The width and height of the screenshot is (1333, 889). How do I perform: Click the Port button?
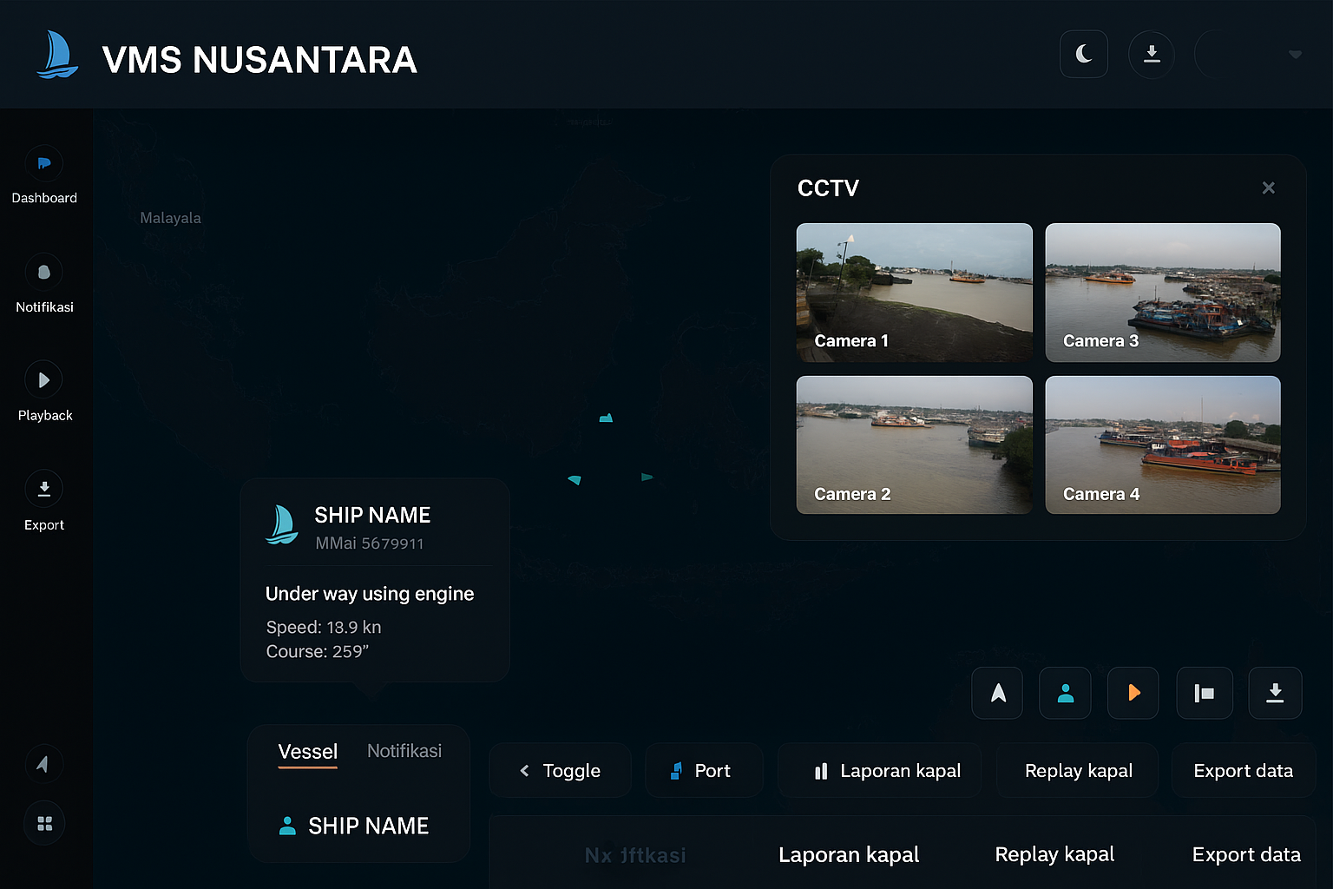[703, 771]
